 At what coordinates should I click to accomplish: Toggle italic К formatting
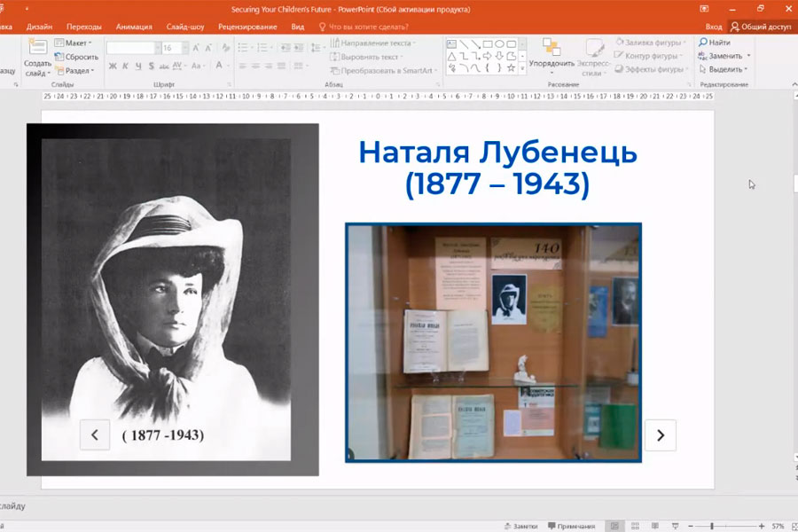tap(125, 66)
